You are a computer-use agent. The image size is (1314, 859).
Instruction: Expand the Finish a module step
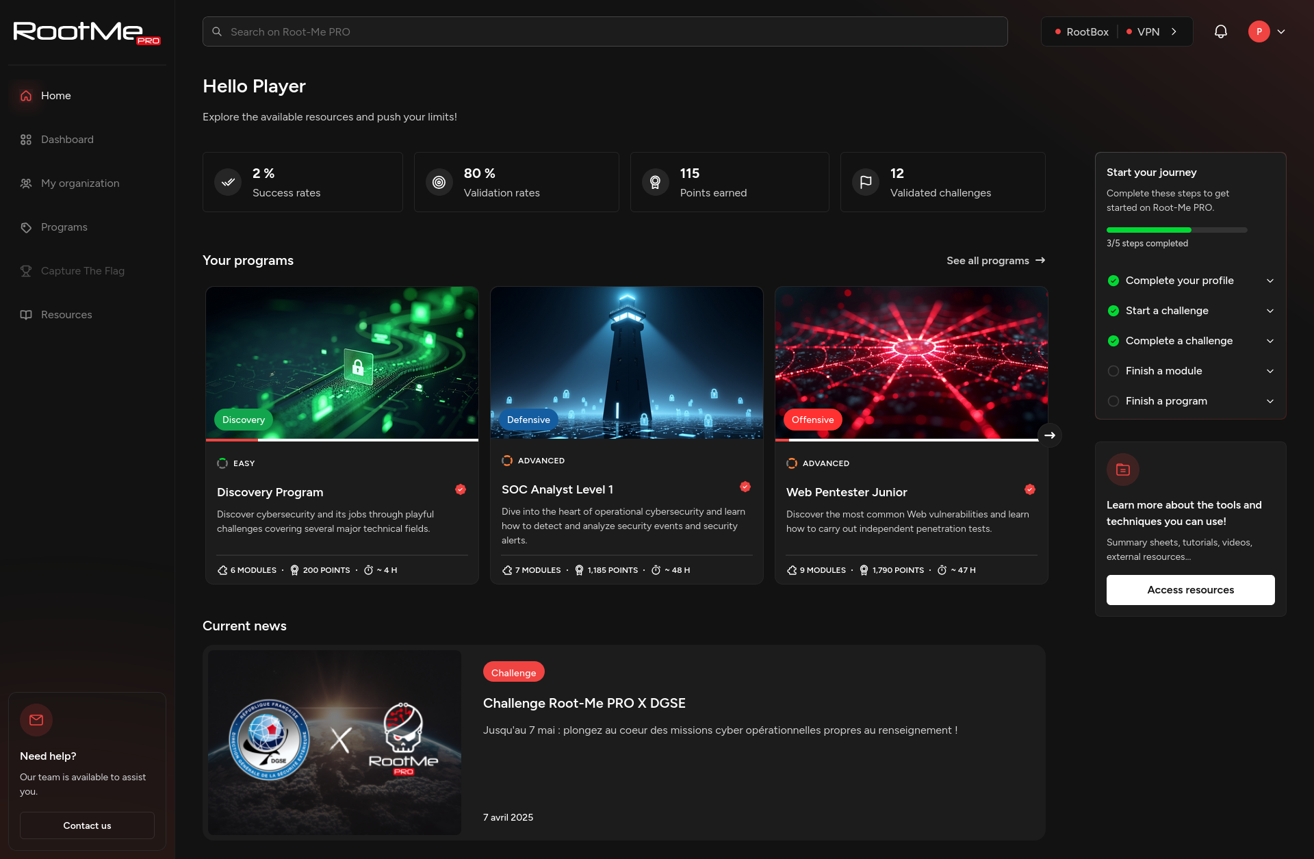1270,371
